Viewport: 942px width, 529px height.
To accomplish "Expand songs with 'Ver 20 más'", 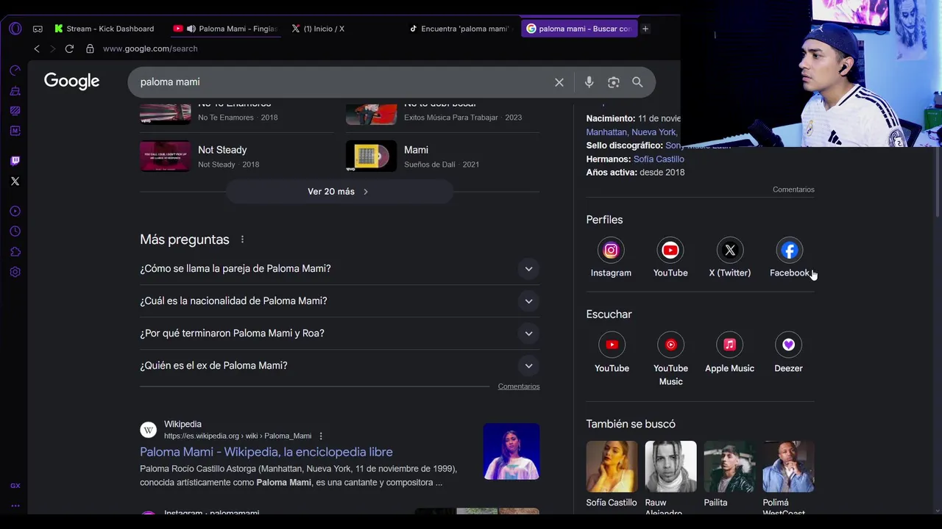I will coord(339,192).
